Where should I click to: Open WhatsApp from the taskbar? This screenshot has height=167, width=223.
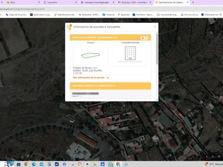[x=110, y=164]
